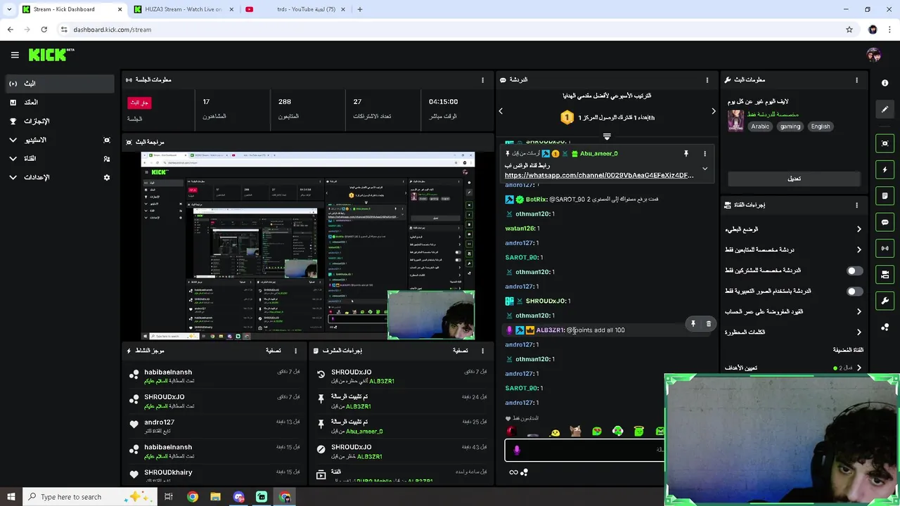
Task: Toggle emote-only chat (الدردشة باستخدام الصور التعبيرية فقط)
Action: coord(854,291)
